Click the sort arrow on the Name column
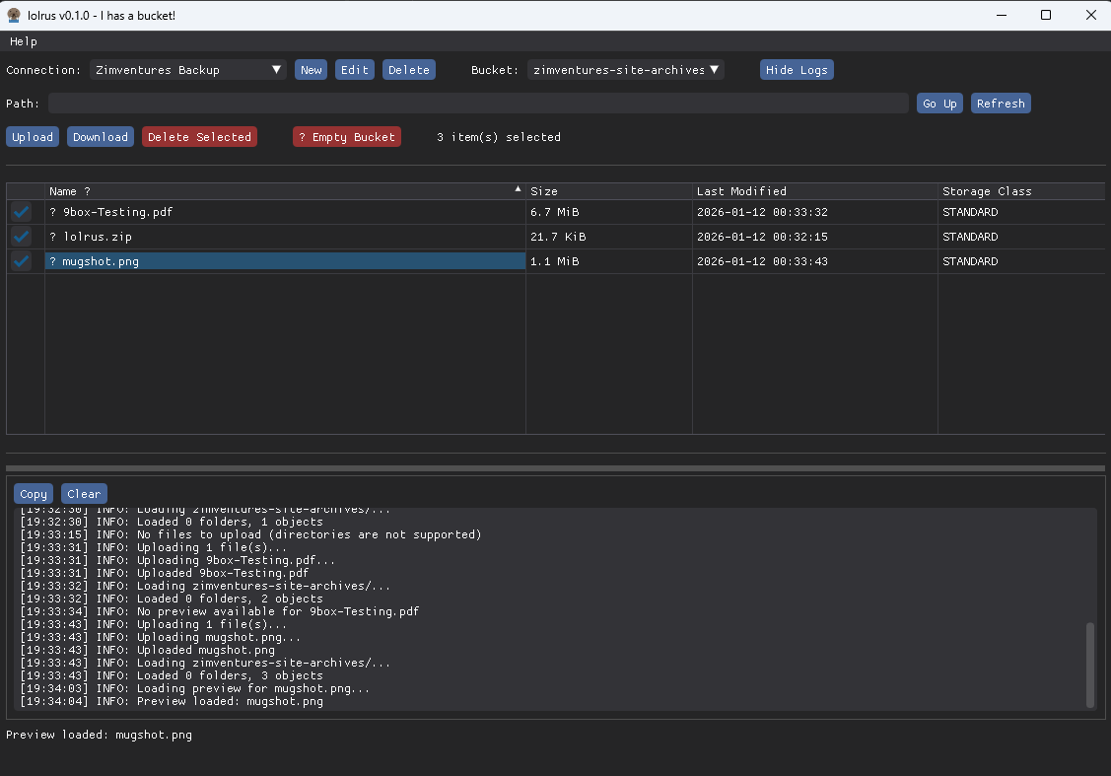1111x776 pixels. (517, 187)
